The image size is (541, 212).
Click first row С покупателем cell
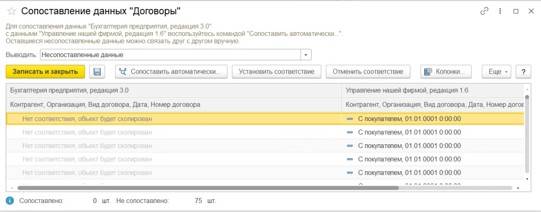433,119
